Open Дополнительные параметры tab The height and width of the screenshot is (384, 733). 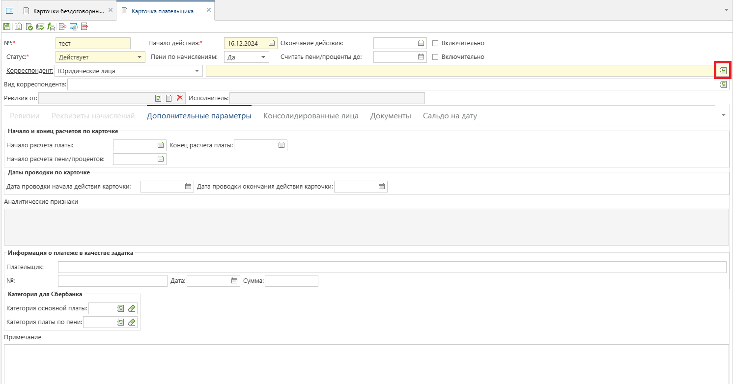point(199,116)
